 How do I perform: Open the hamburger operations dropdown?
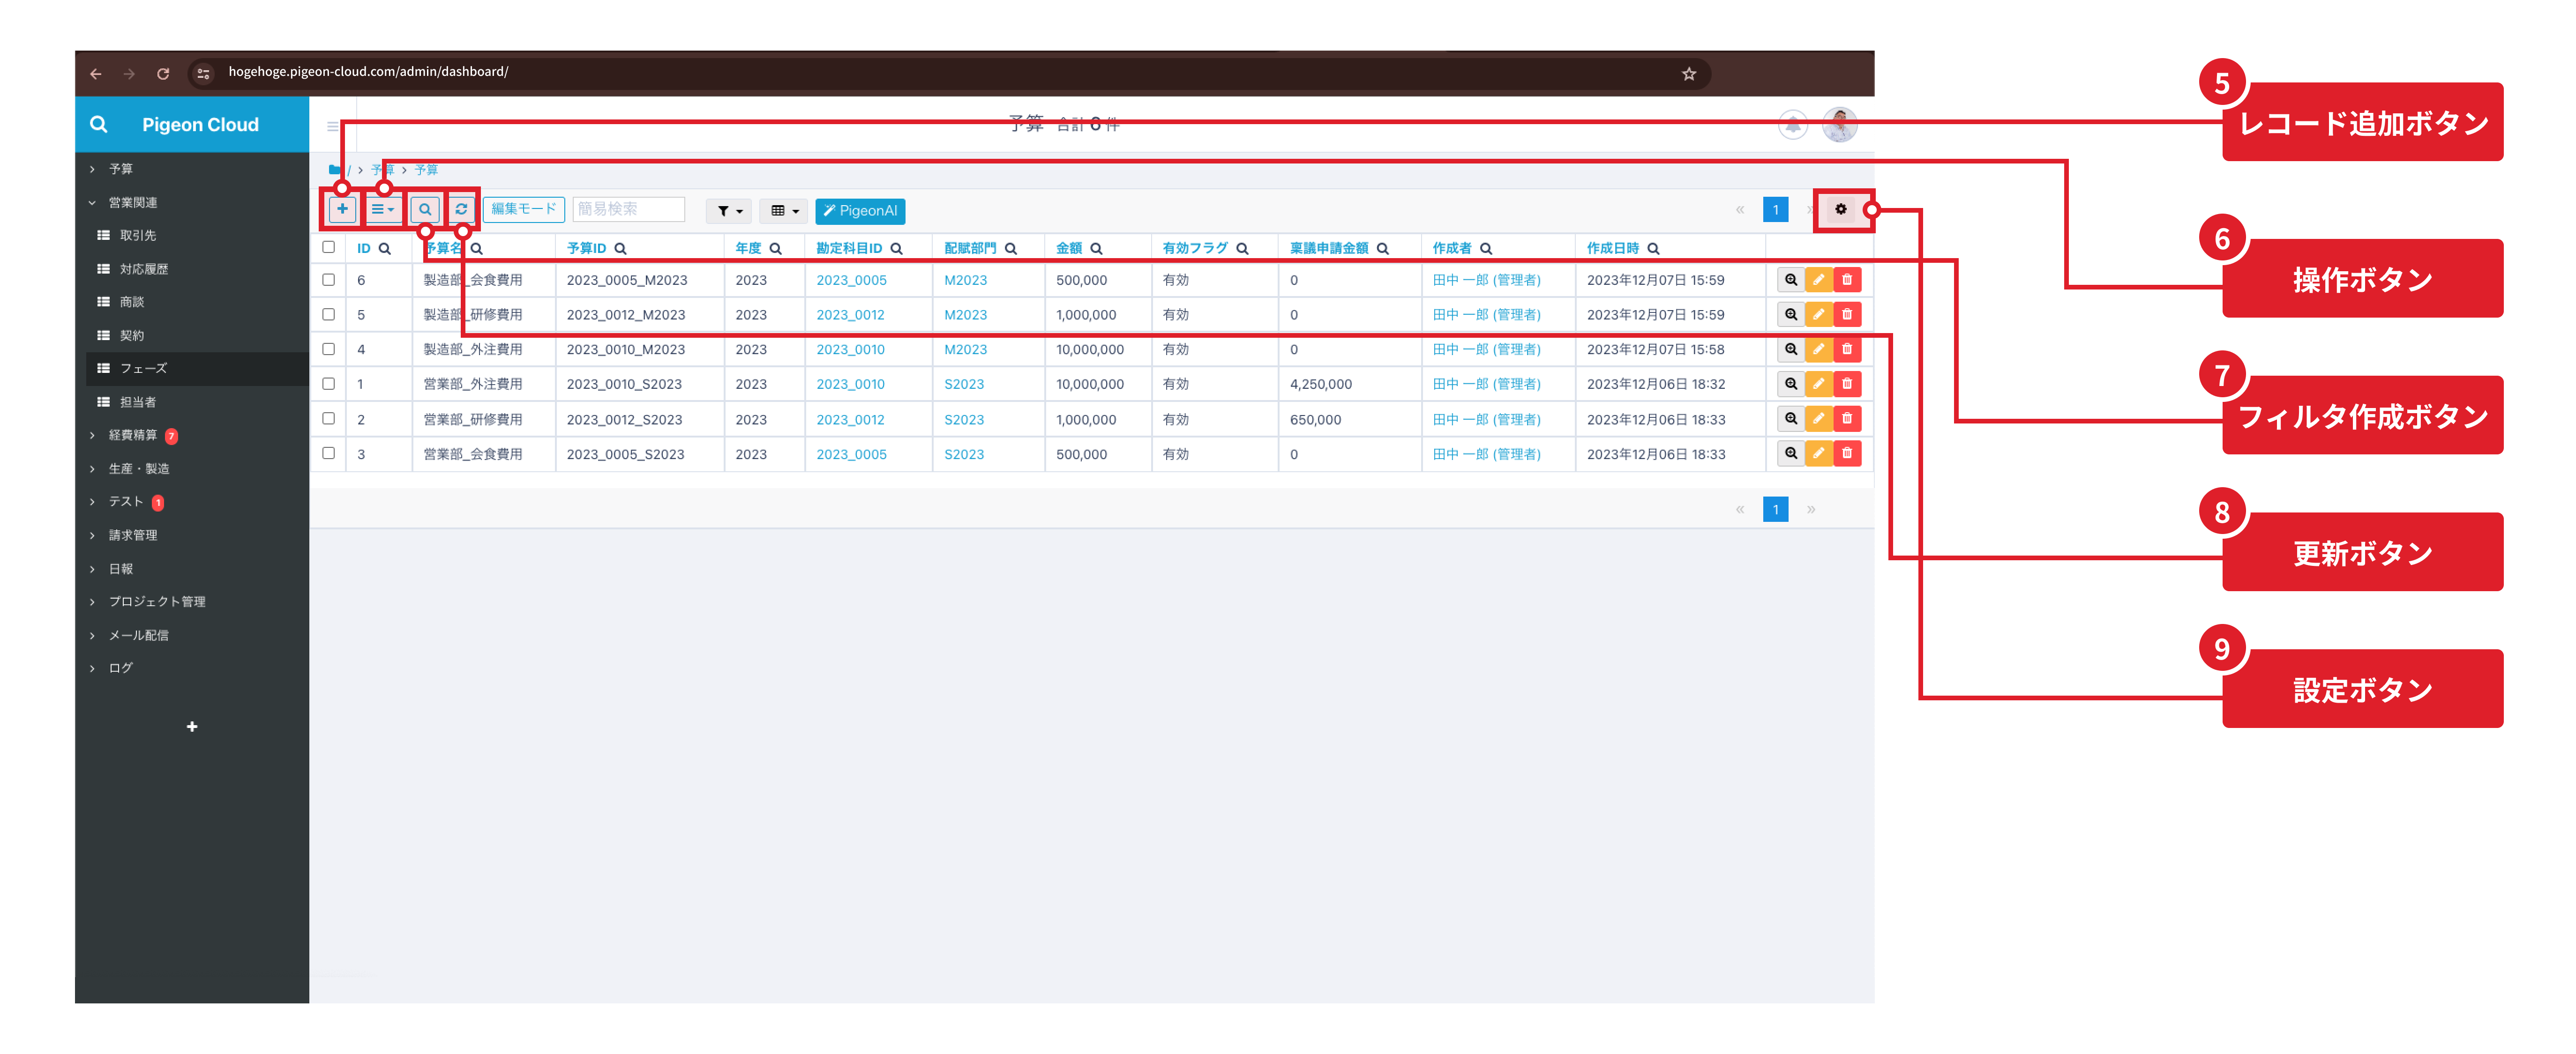[x=383, y=209]
